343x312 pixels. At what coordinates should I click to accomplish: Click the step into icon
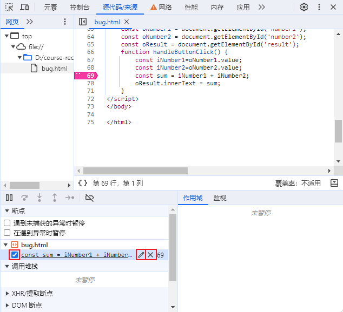coord(39,198)
